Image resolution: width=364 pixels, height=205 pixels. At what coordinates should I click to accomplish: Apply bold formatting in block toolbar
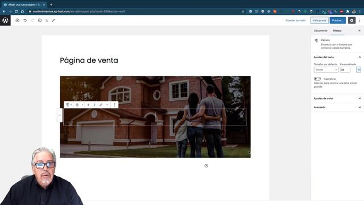click(88, 105)
